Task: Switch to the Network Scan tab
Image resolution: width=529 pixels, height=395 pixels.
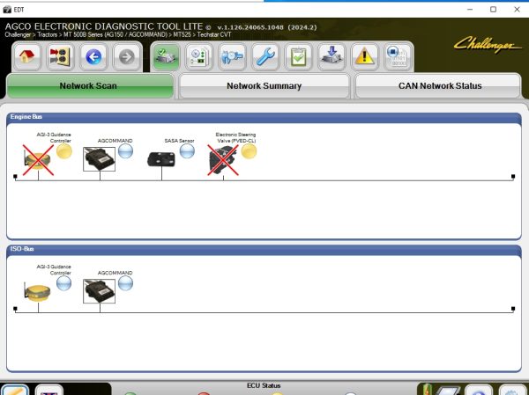Action: [x=90, y=86]
